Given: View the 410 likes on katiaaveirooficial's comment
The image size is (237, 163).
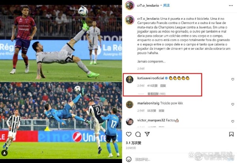Looking at the screenshot, I should click(x=152, y=86).
